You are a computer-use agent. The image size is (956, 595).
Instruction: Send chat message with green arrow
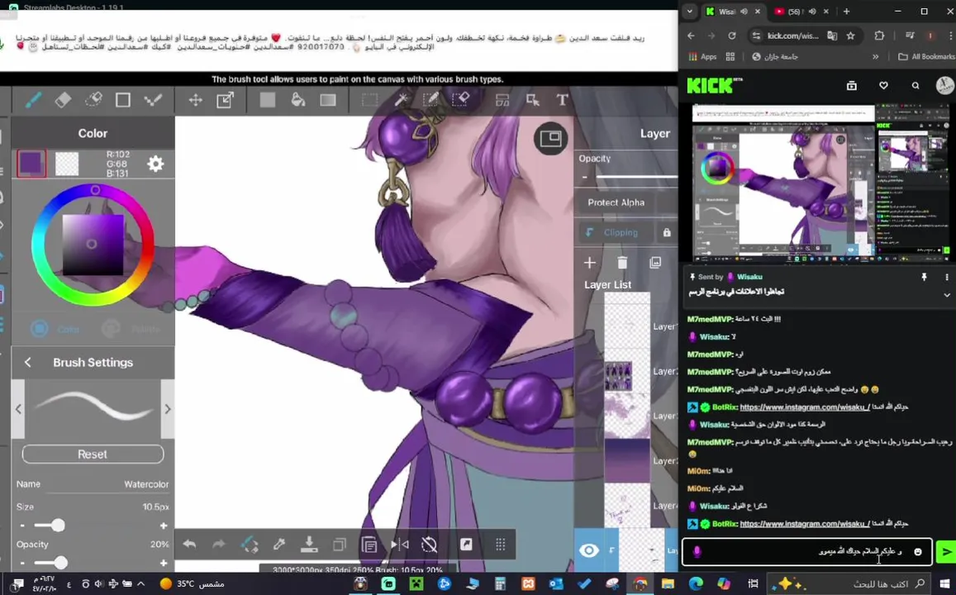pyautogui.click(x=945, y=552)
